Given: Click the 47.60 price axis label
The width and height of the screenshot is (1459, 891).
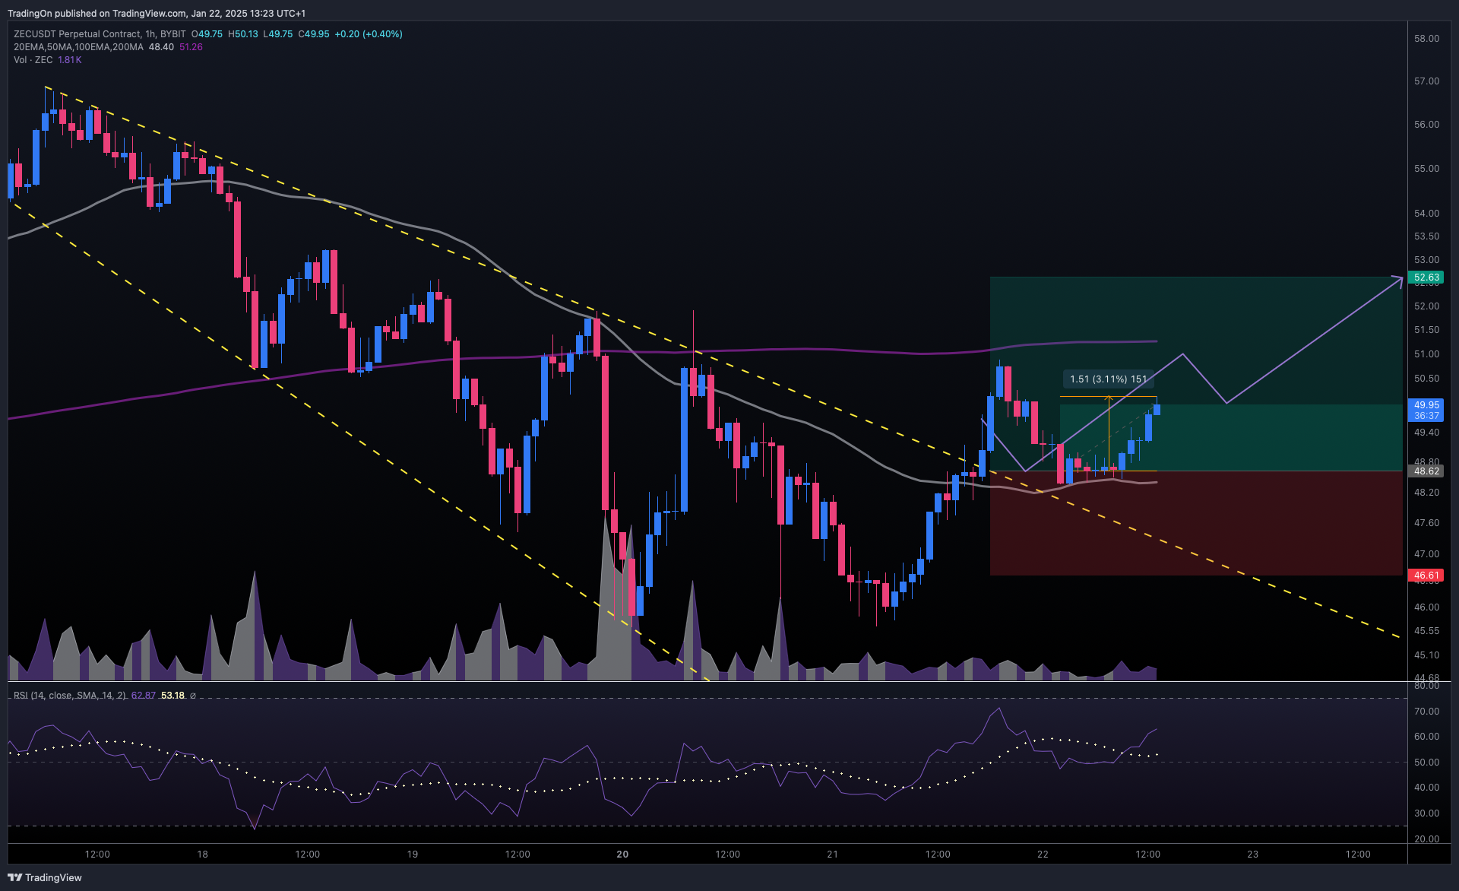Looking at the screenshot, I should [1426, 523].
